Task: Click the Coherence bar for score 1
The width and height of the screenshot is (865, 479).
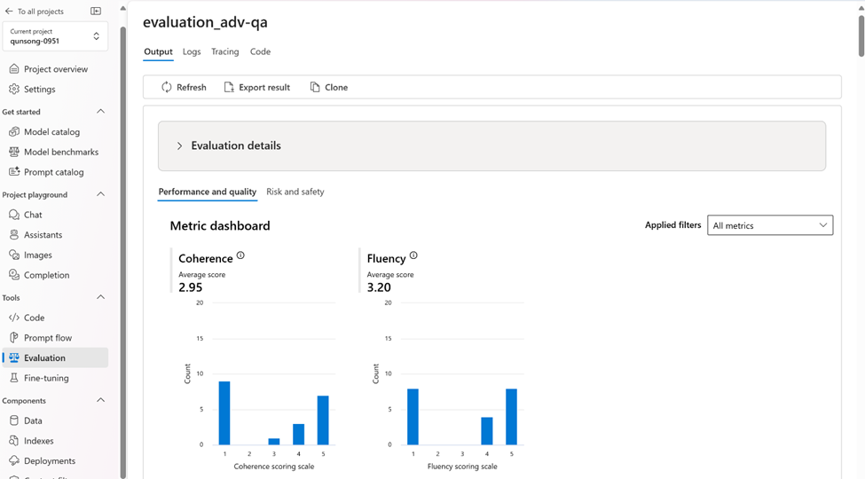Action: click(224, 412)
